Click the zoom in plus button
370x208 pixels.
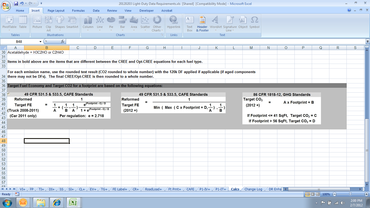point(366,194)
